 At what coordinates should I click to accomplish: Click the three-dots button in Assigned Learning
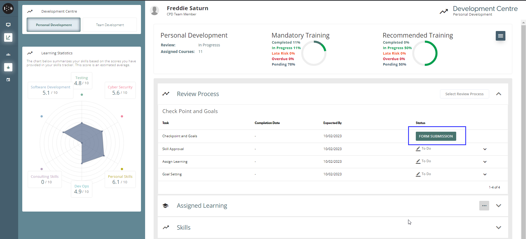484,206
